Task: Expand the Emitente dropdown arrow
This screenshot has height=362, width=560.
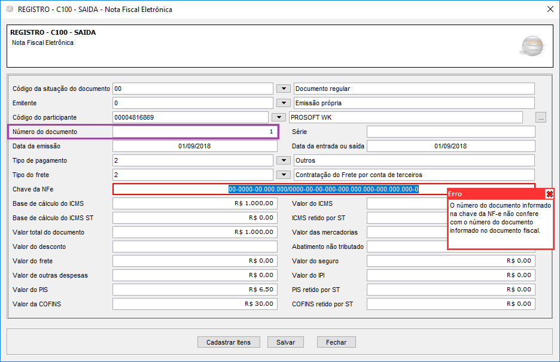Action: tap(284, 103)
